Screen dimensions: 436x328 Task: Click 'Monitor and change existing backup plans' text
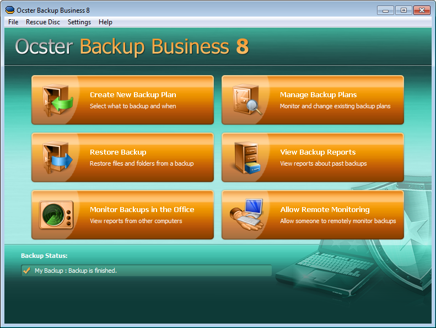335,106
